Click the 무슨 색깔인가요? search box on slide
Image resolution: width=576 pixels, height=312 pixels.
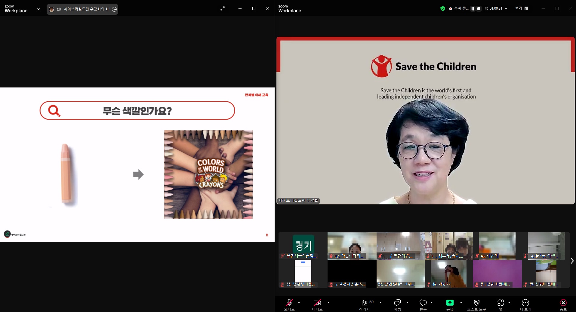[x=137, y=111]
